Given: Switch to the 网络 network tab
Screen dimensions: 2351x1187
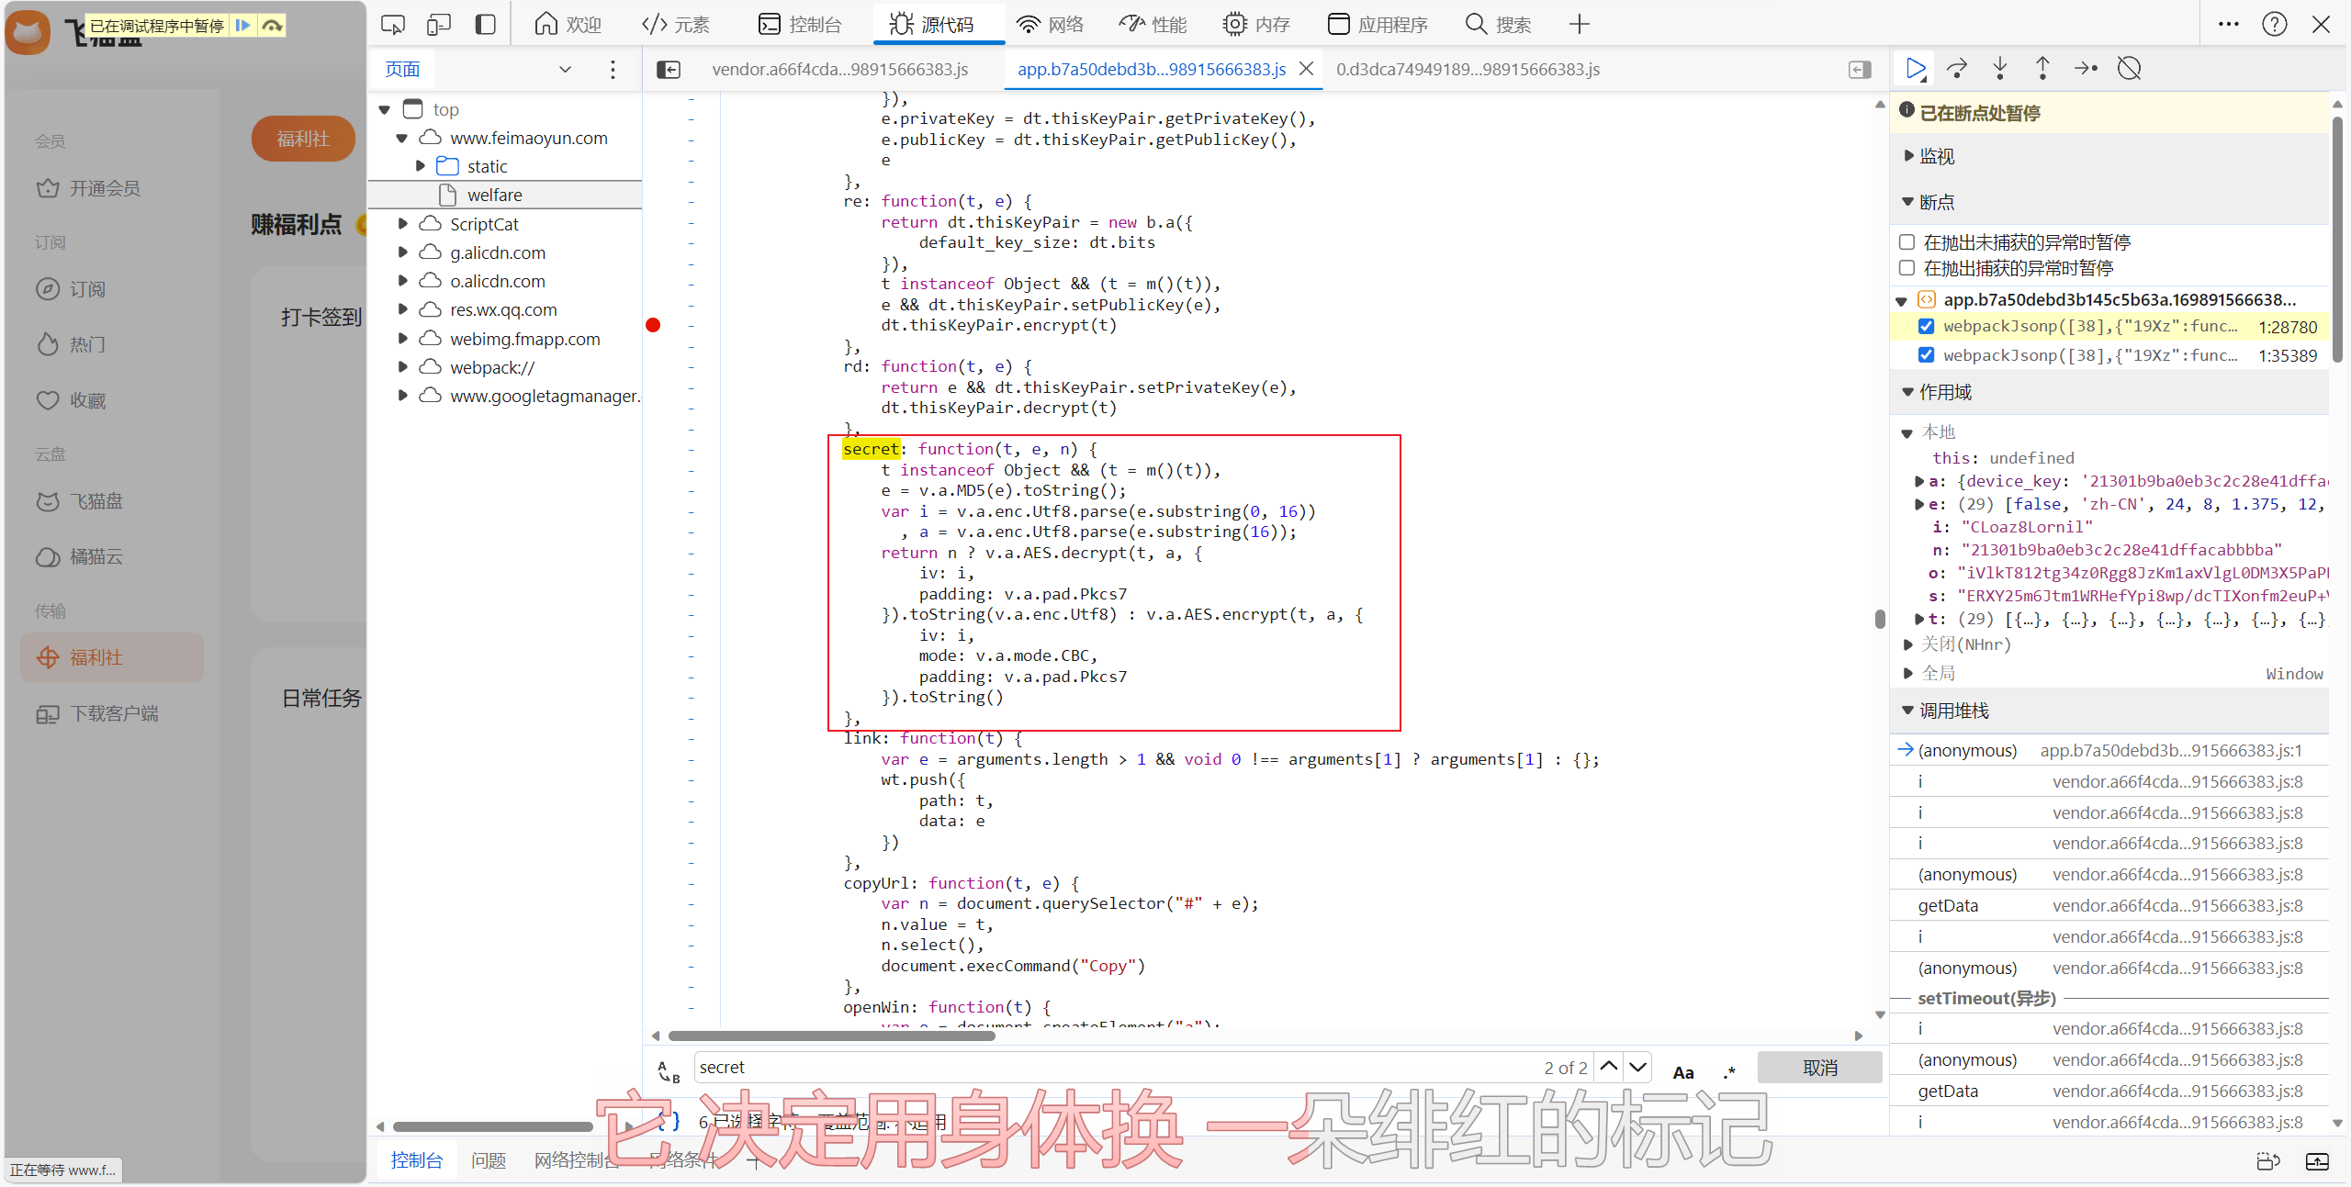Looking at the screenshot, I should 1051,25.
